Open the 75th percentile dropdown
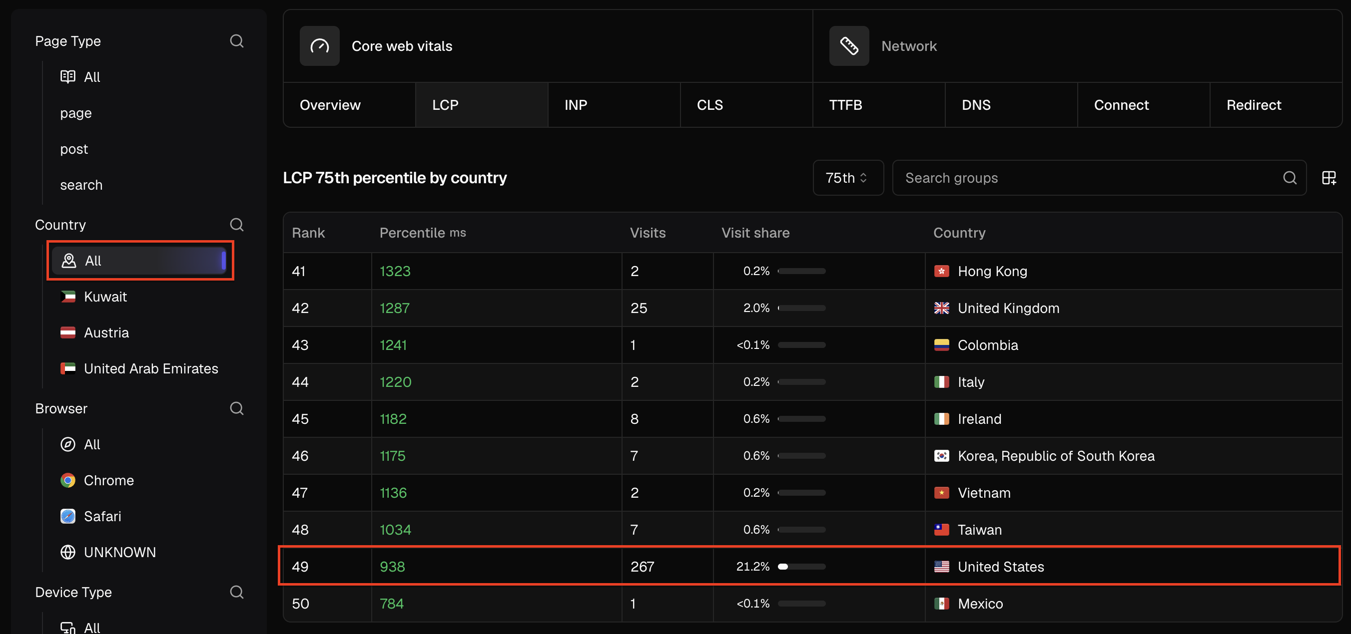The width and height of the screenshot is (1351, 634). (847, 178)
